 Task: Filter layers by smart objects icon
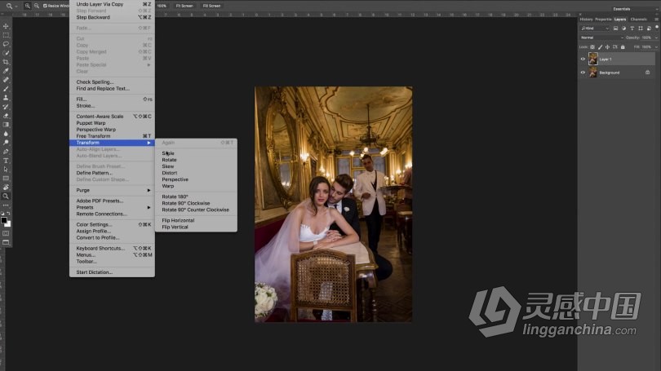pyautogui.click(x=649, y=29)
